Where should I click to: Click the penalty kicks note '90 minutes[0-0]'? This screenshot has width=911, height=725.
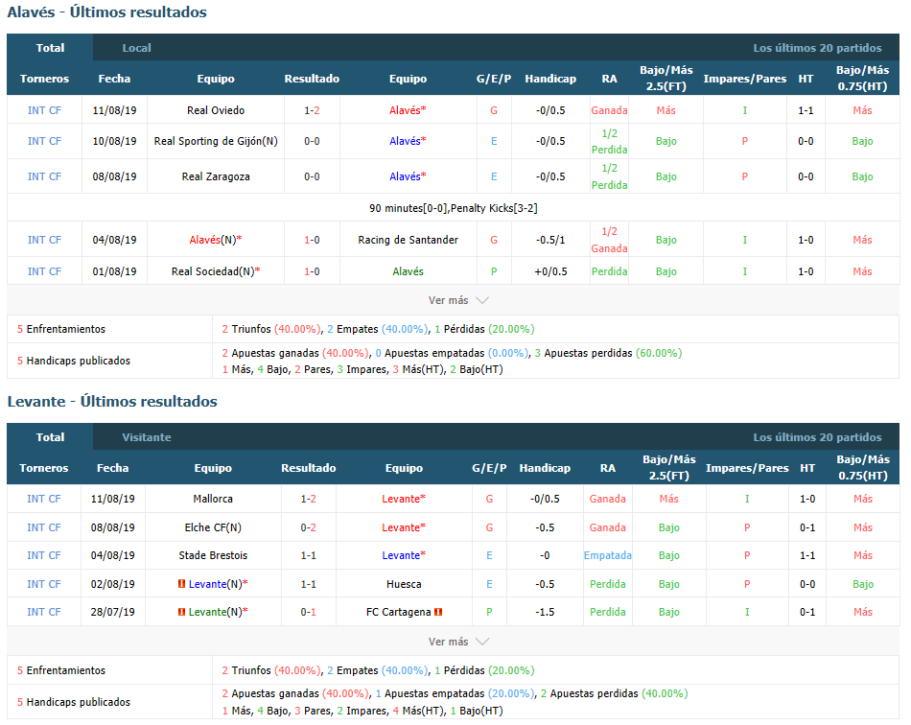454,208
